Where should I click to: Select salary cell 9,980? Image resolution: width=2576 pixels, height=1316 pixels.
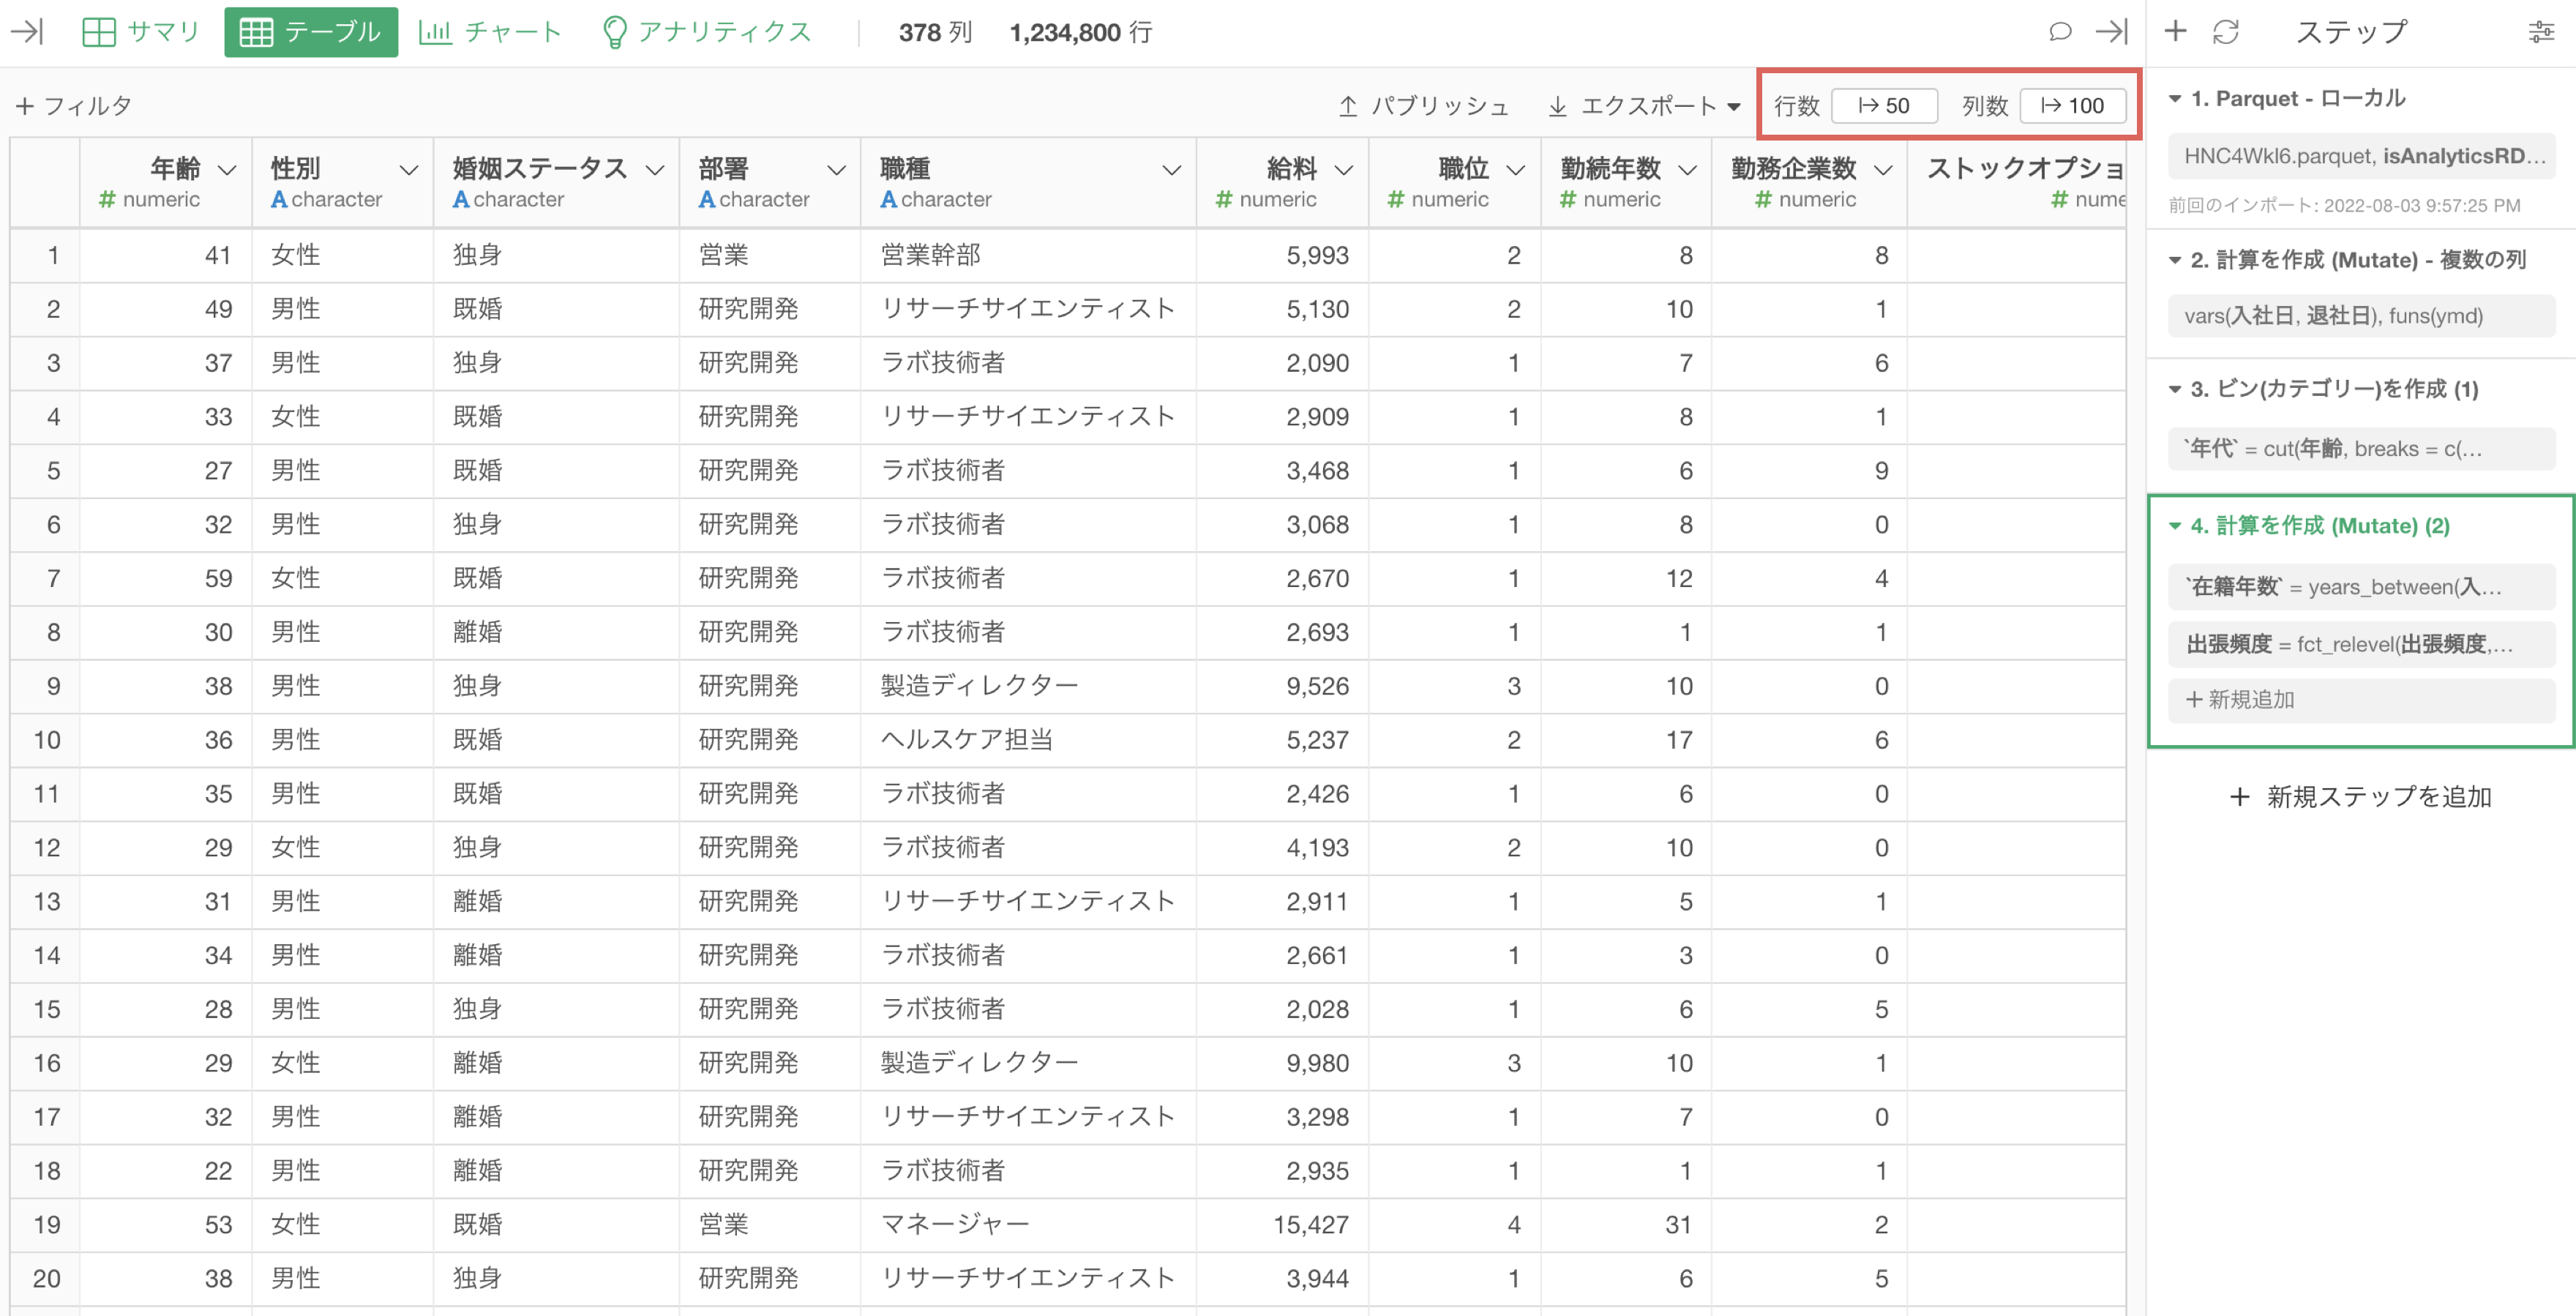[1282, 1063]
